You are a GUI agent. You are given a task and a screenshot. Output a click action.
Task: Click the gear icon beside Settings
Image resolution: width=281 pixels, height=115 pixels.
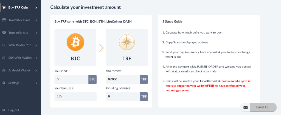pos(4,83)
